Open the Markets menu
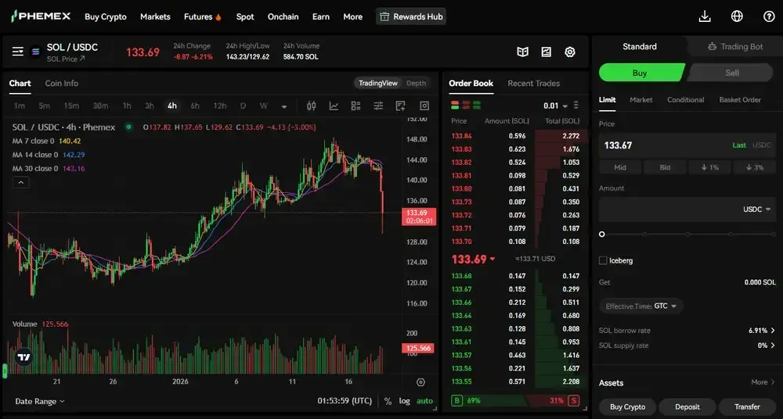 (155, 16)
